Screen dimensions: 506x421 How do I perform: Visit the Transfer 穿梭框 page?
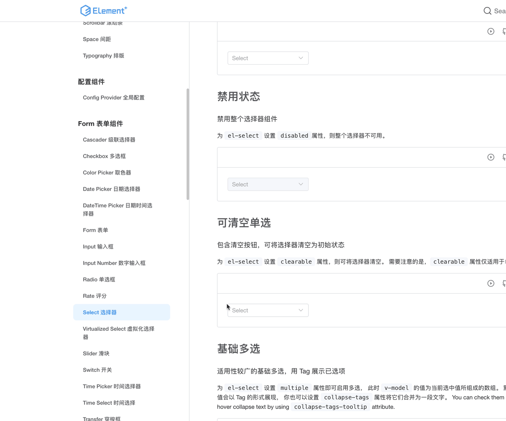(x=102, y=418)
